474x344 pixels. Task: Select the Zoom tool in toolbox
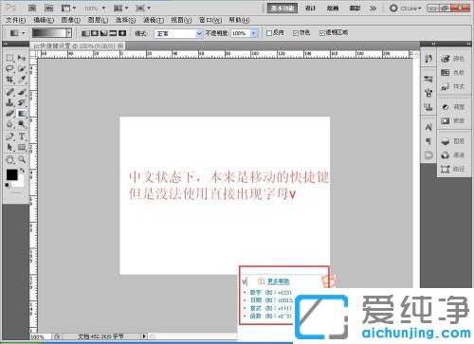(x=22, y=159)
